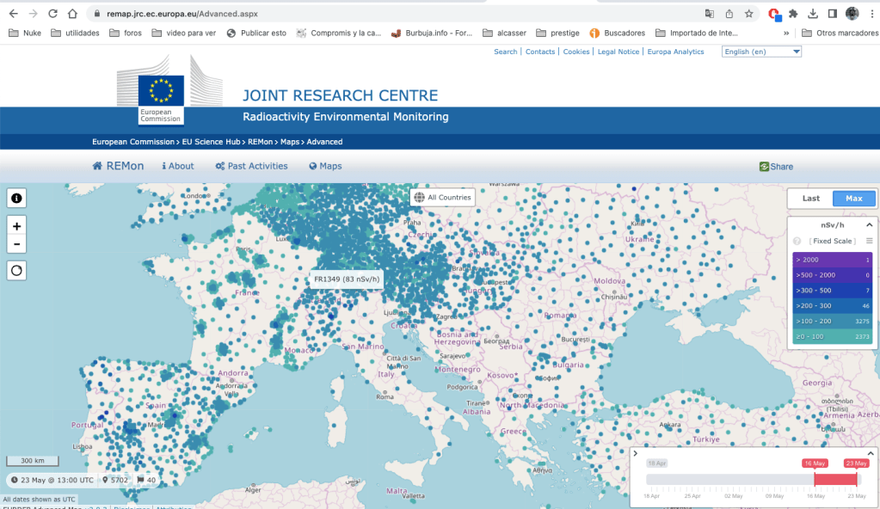Switch to Last values mode
The image size is (880, 509).
[x=810, y=199]
